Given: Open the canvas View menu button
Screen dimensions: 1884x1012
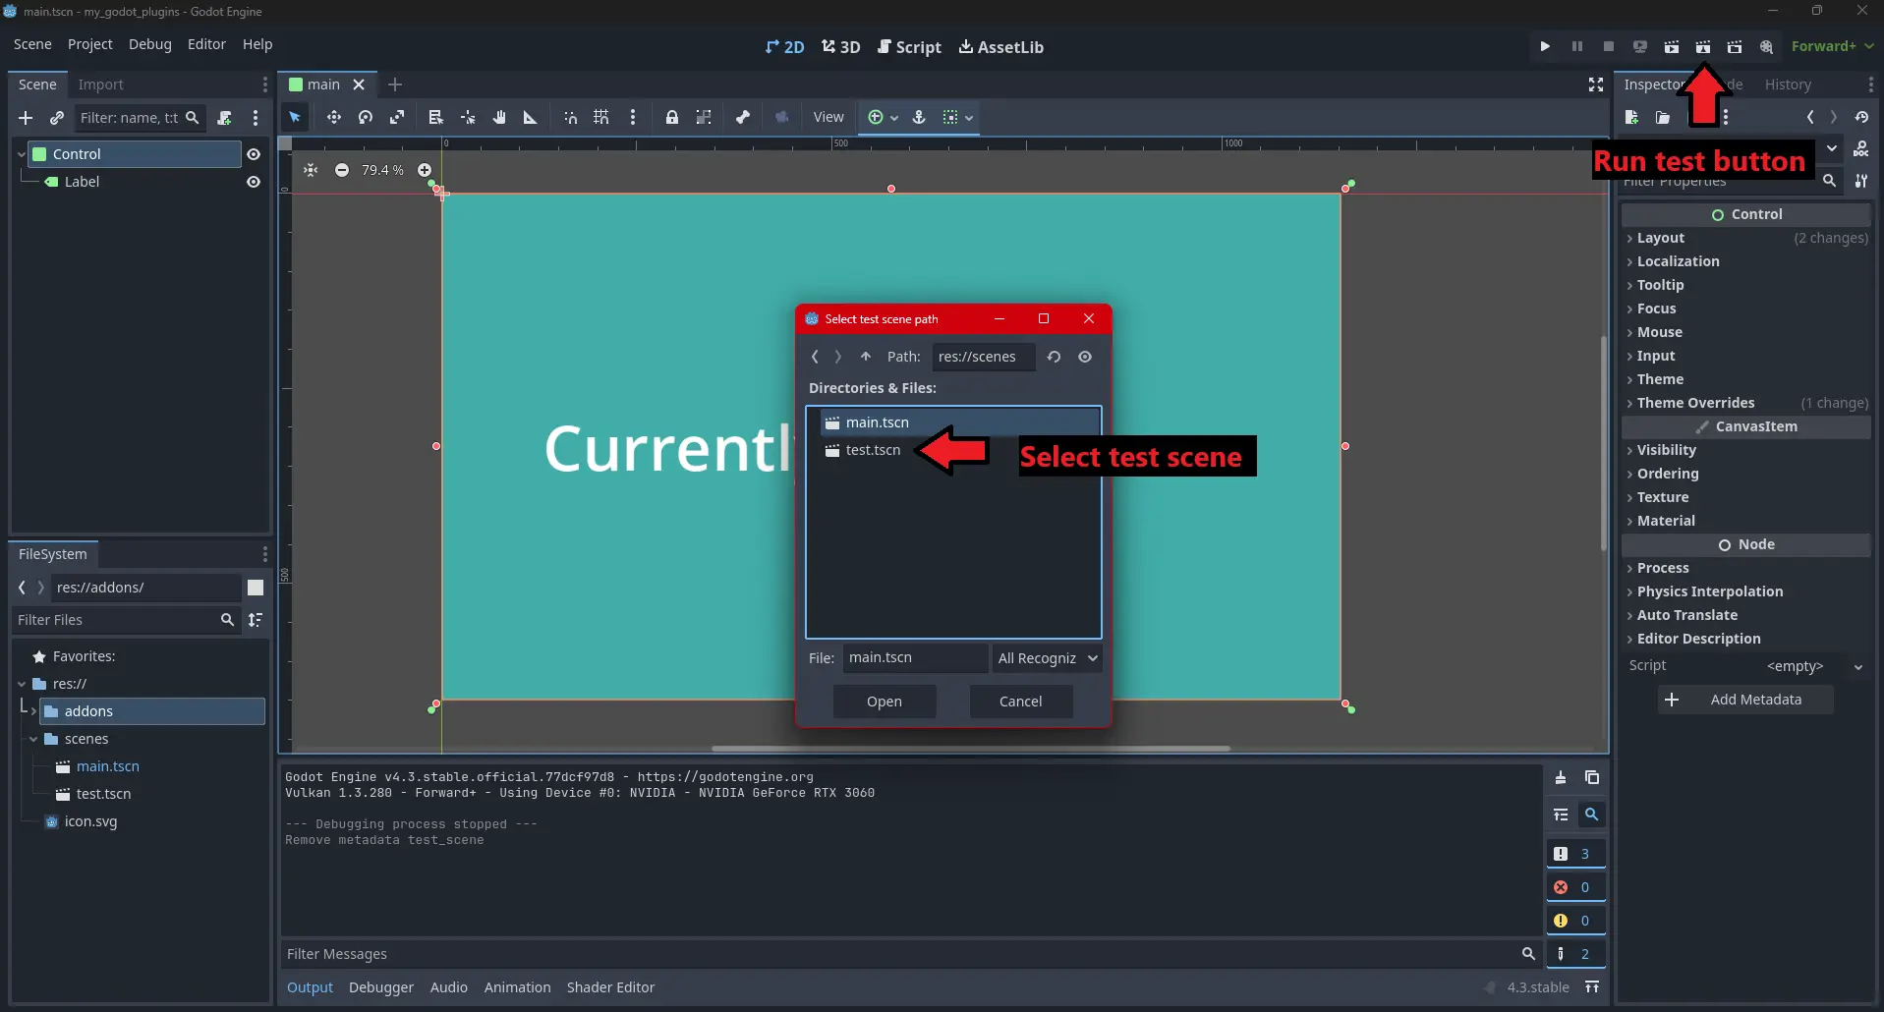Looking at the screenshot, I should (828, 117).
